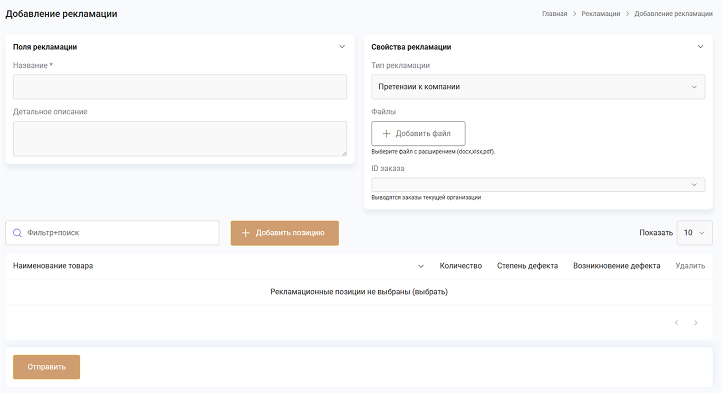Focus the Название input field
This screenshot has width=722, height=394.
180,87
